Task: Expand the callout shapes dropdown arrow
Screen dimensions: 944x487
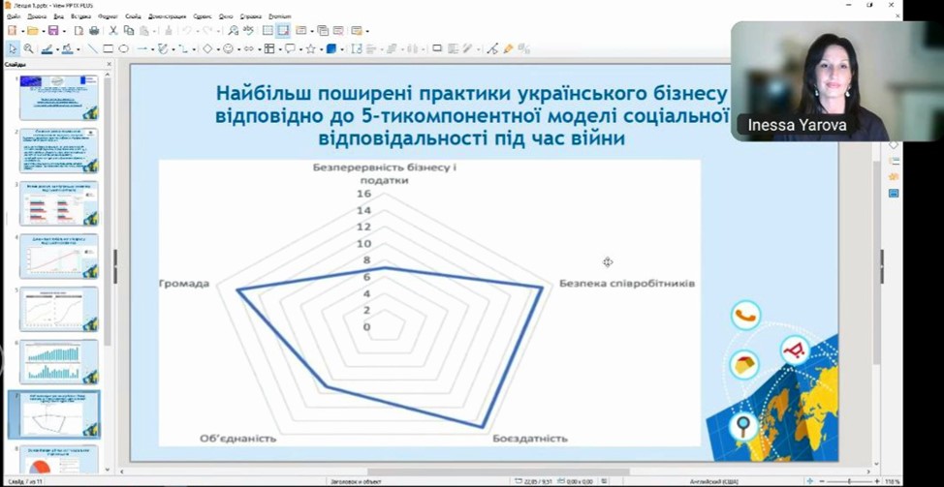Action: tap(299, 48)
